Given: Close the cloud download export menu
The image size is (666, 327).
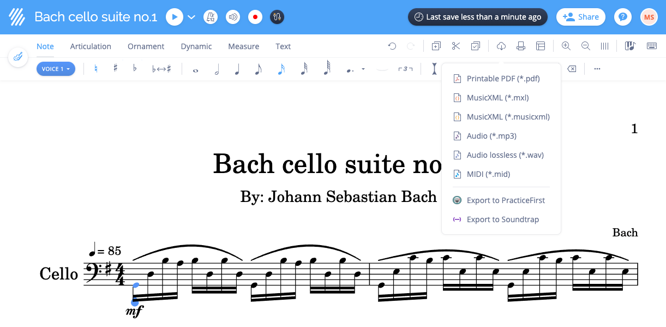Looking at the screenshot, I should (501, 46).
